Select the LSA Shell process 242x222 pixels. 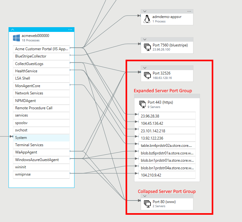click(41, 79)
